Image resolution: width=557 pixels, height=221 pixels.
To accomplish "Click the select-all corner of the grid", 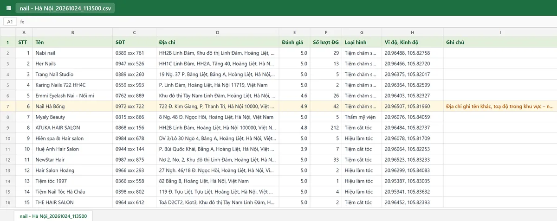I will [7, 32].
